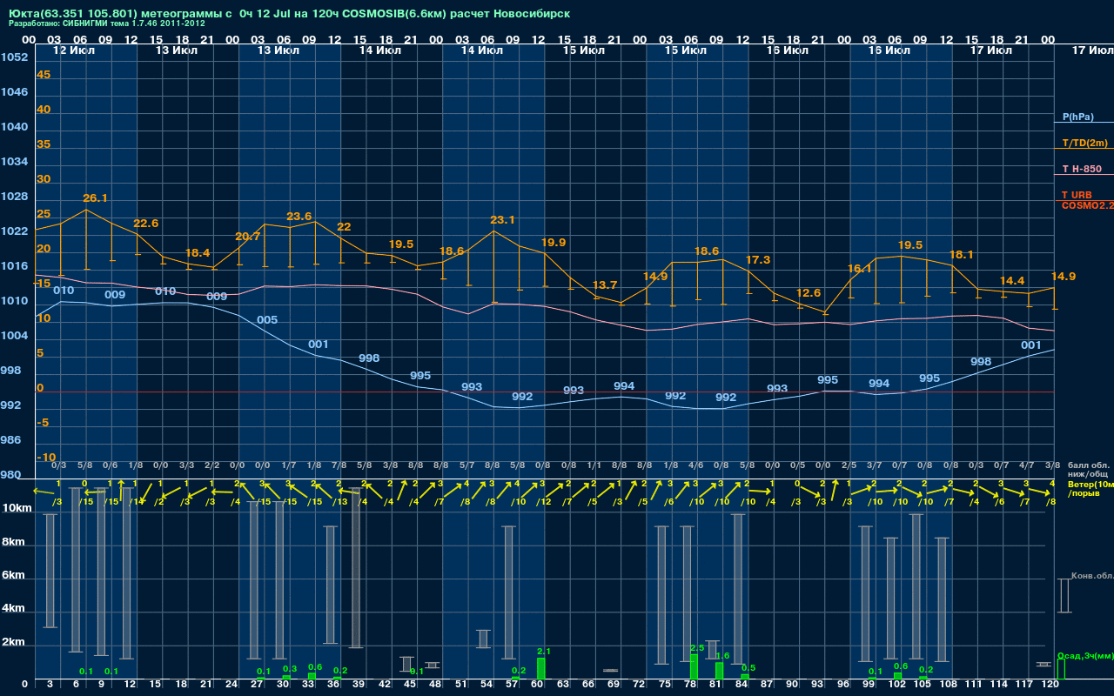Click the /12 wind gust value
Screen dimensions: 1114x696
pyautogui.click(x=544, y=502)
